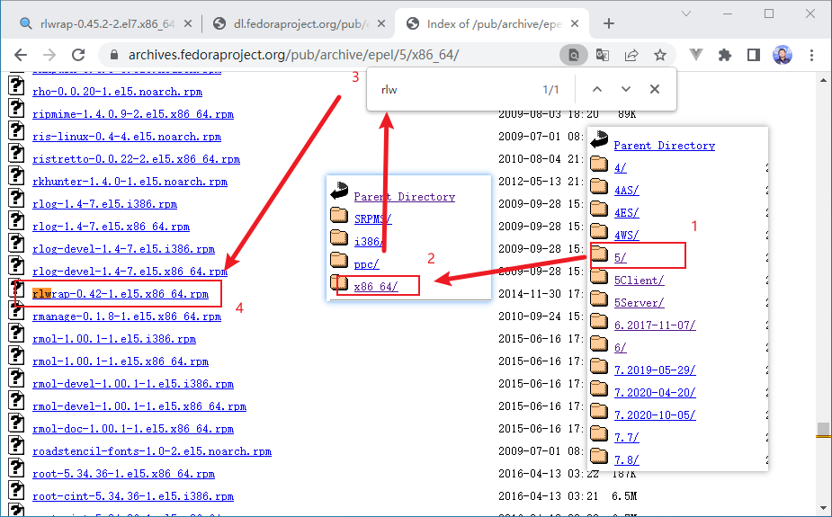Close the find bar
Screen dimensions: 832x517
pos(655,89)
